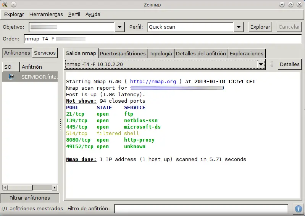Switch to the Exploraciones tab
Screen dimensions: 305x216
pyautogui.click(x=247, y=54)
